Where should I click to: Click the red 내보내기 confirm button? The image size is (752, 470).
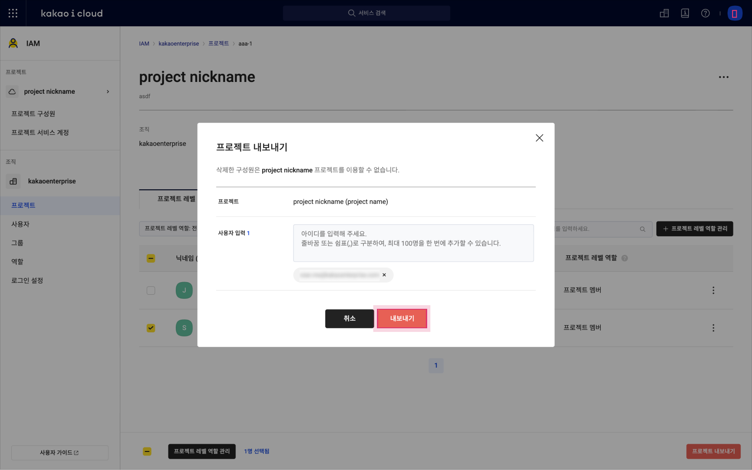click(402, 318)
